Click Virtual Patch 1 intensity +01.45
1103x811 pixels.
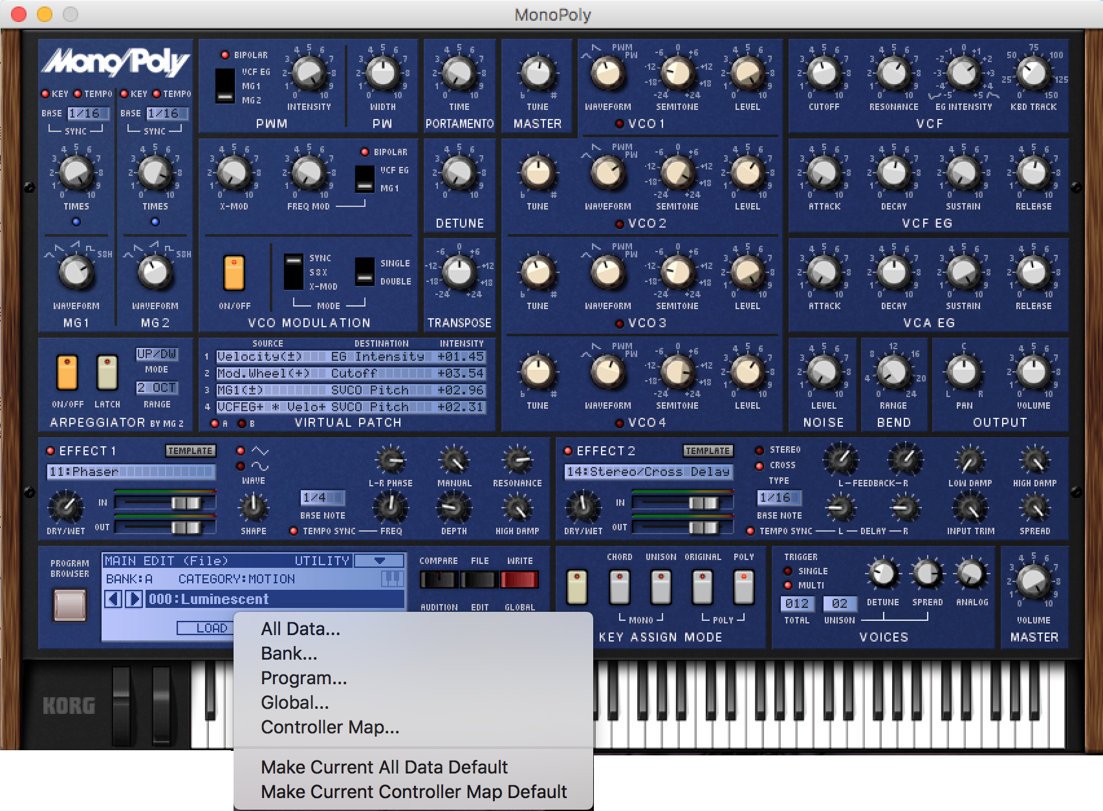[460, 356]
